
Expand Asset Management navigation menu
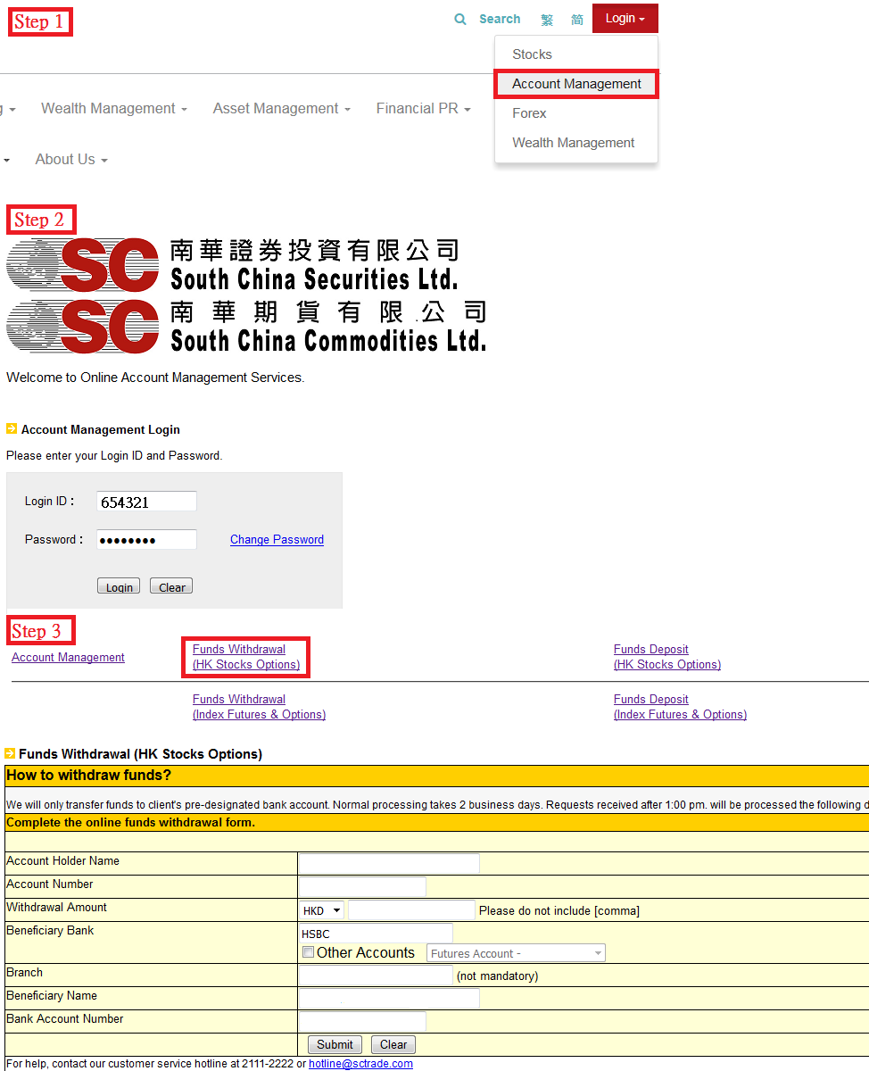point(281,109)
